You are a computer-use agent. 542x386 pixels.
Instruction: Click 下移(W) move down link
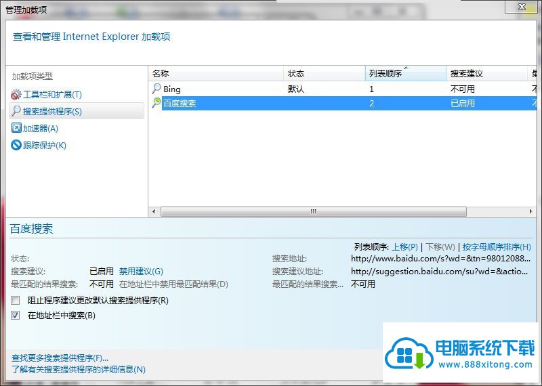[440, 246]
